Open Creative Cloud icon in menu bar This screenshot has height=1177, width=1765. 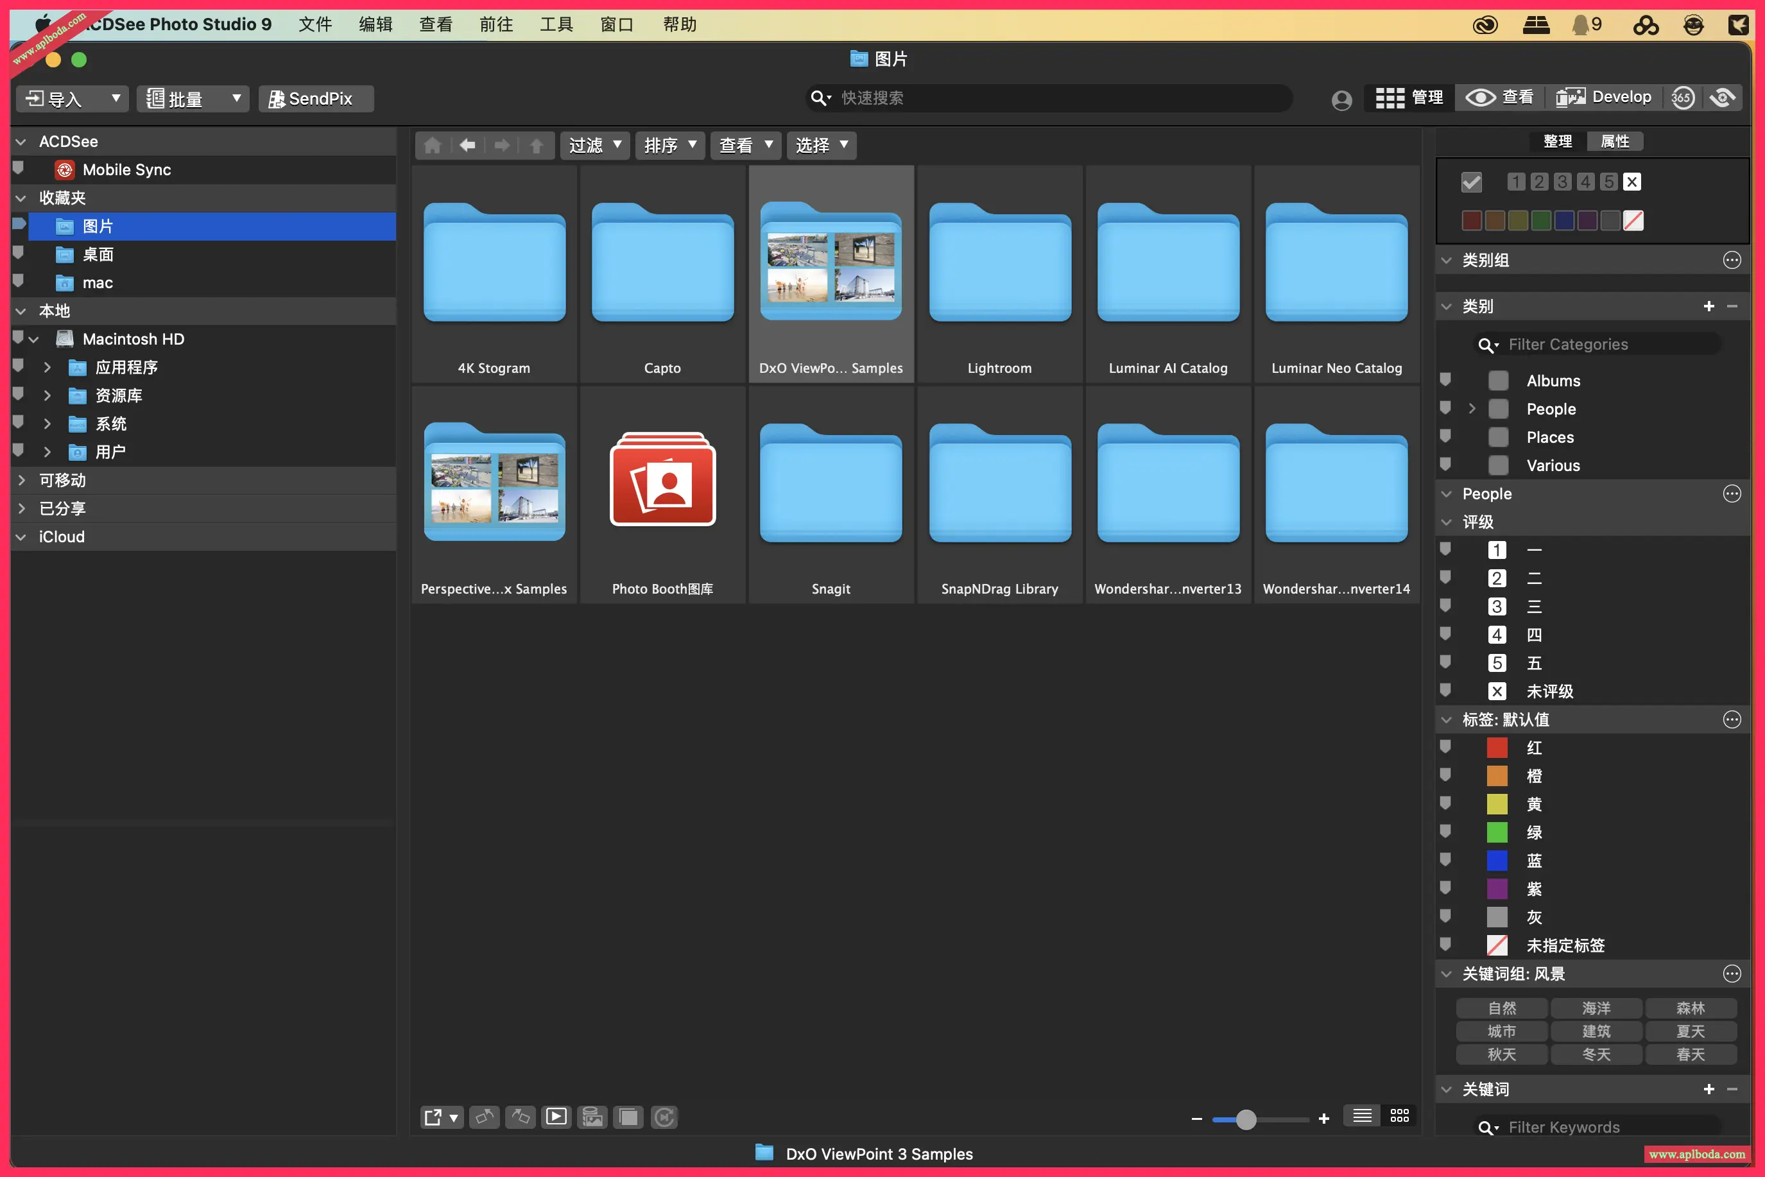1485,25
